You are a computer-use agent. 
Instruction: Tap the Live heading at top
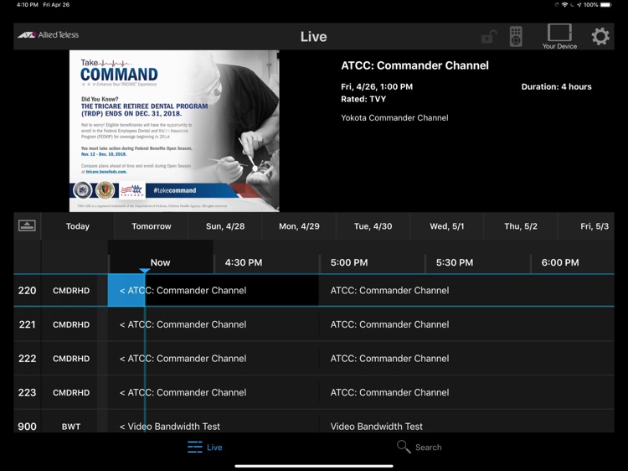(x=314, y=37)
